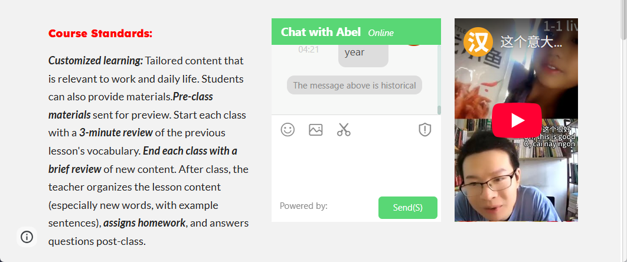Open the video title link 这个意大...

(x=531, y=41)
